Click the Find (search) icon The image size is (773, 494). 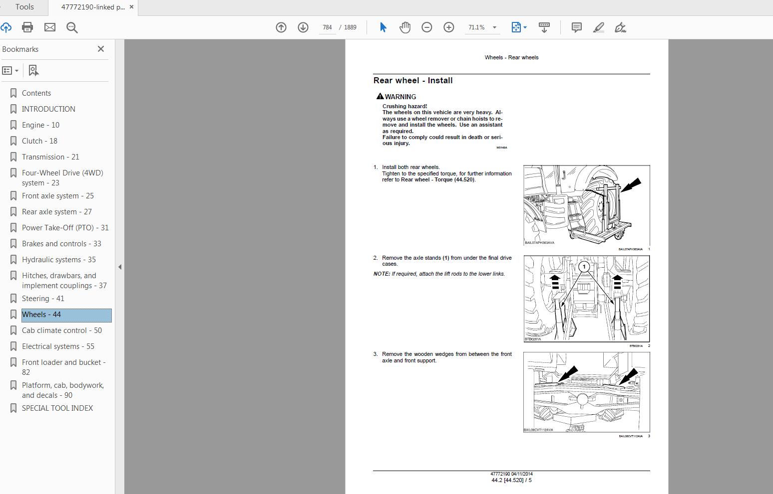pyautogui.click(x=72, y=27)
